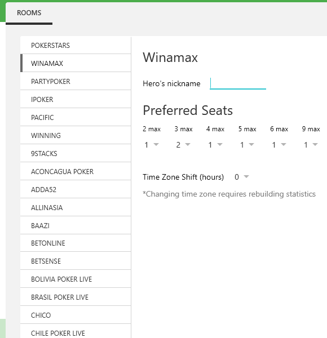Open ACONCAGUA POKER room settings
This screenshot has height=338, width=327.
click(x=76, y=171)
